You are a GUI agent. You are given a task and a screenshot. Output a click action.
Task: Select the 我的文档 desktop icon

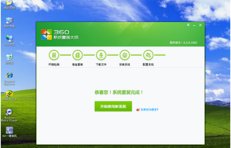(x=9, y=4)
